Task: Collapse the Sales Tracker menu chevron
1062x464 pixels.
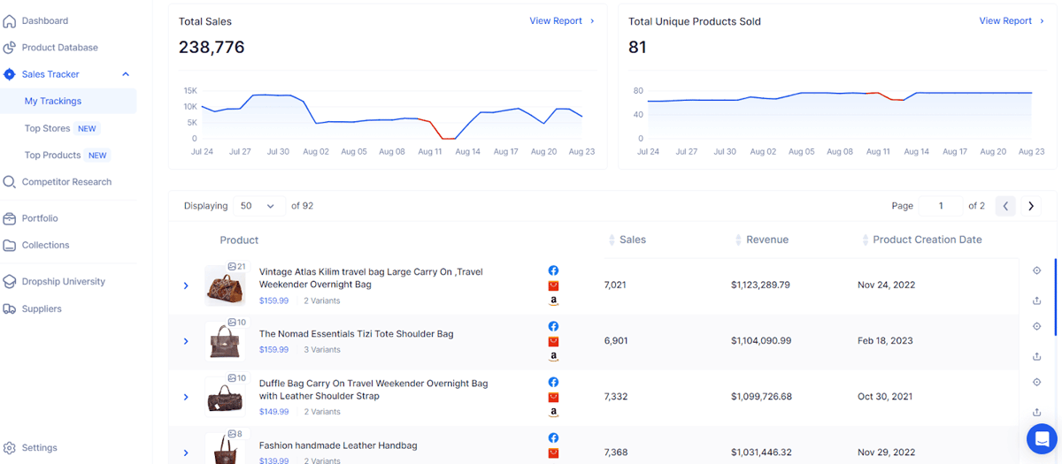Action: 126,74
